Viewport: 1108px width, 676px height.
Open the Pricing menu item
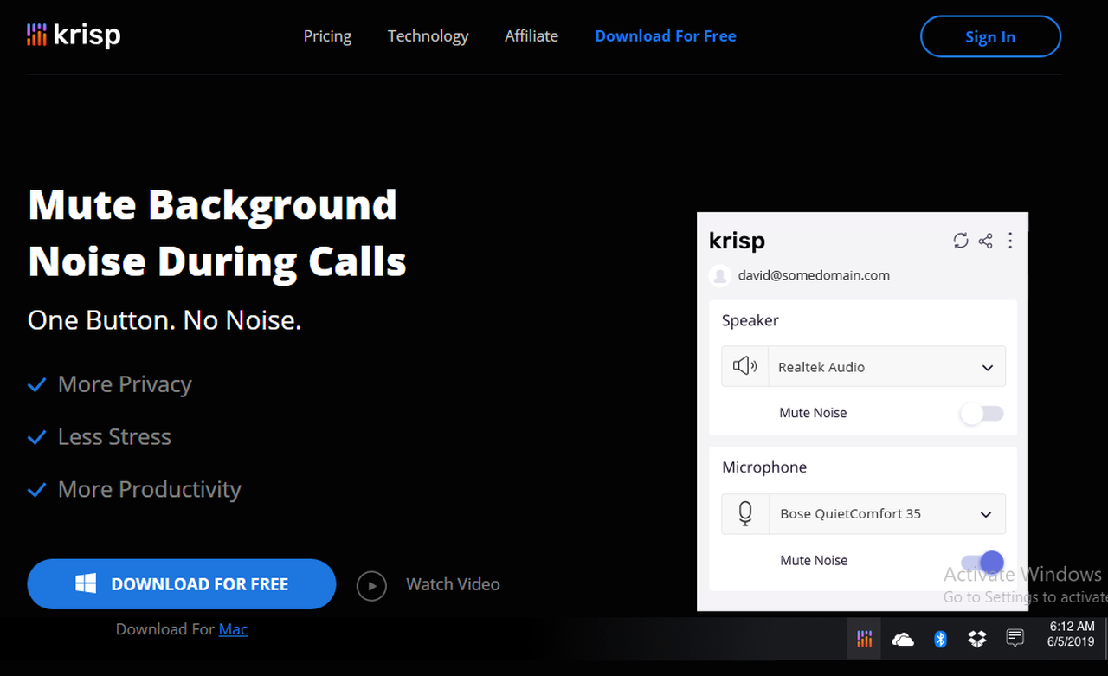click(327, 36)
